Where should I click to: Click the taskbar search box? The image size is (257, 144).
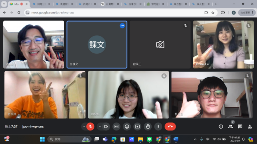[x=69, y=139]
